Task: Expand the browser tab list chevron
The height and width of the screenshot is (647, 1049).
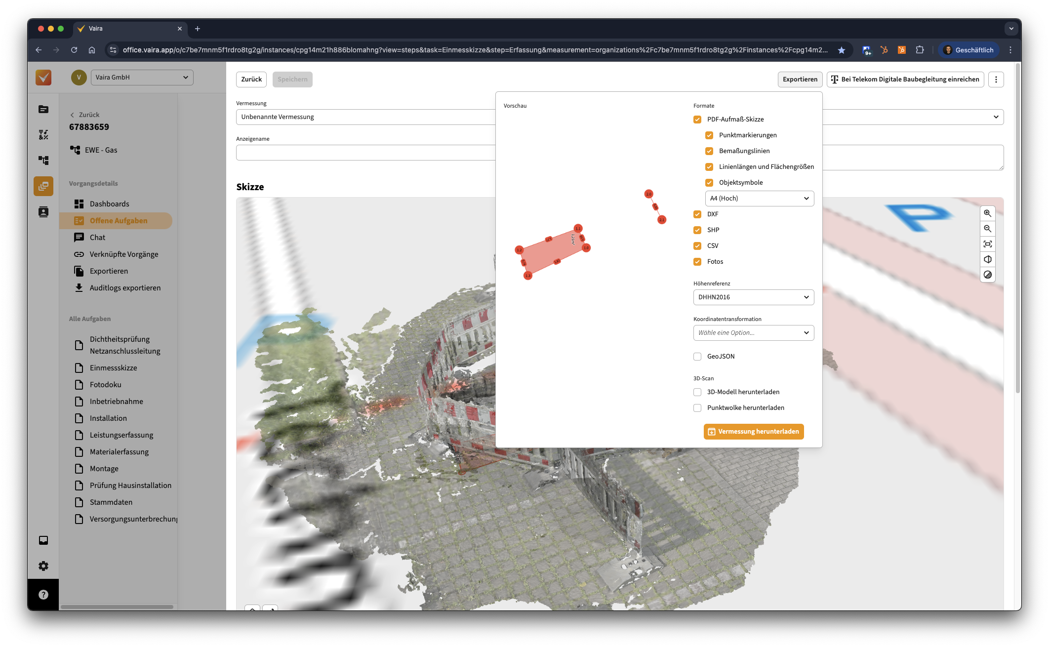Action: point(1011,29)
